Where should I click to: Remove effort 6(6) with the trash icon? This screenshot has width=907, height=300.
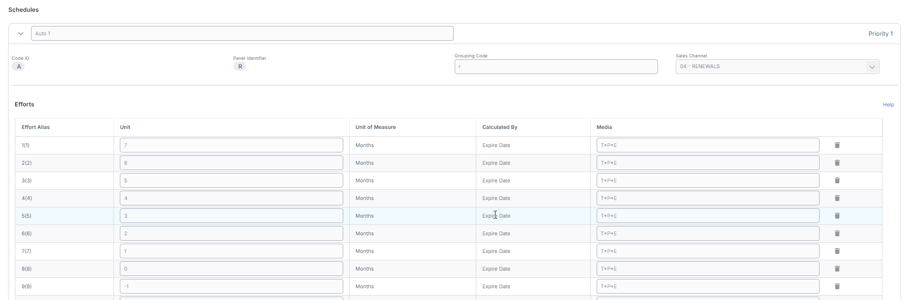pyautogui.click(x=837, y=233)
